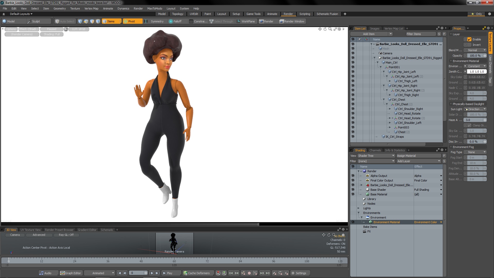Select Vertices selection mode icon

pyautogui.click(x=80, y=21)
